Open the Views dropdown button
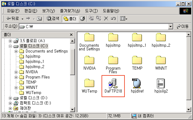The height and width of the screenshot is (120, 193). point(124,19)
